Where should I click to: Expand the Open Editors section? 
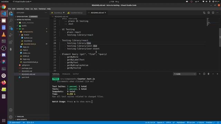(x=22, y=17)
